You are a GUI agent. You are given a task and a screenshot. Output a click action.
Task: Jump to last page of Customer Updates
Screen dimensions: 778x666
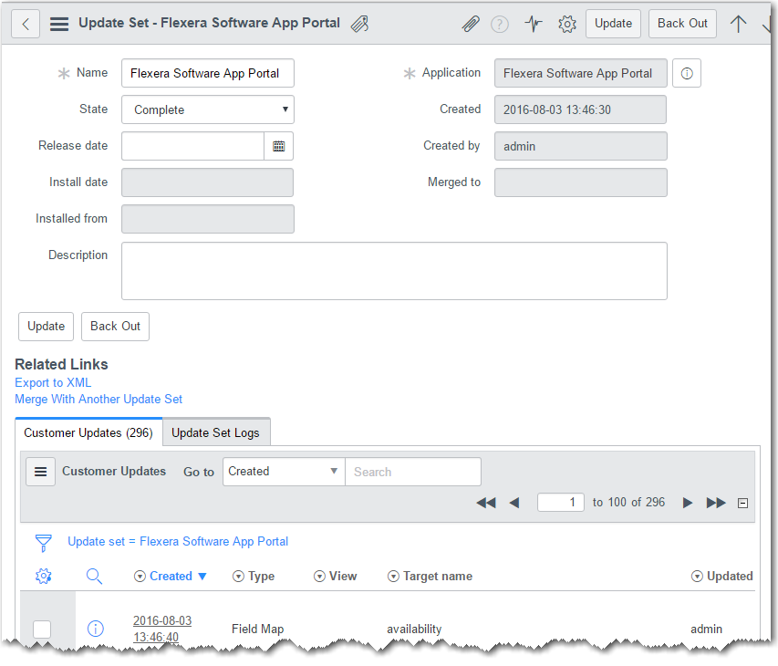click(716, 503)
